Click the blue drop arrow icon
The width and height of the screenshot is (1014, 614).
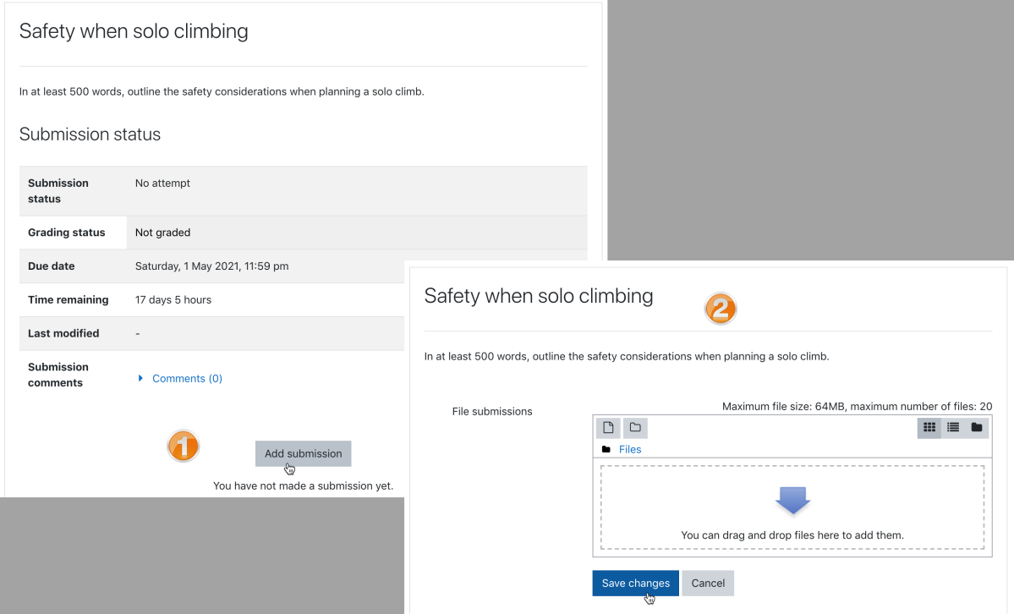tap(792, 501)
